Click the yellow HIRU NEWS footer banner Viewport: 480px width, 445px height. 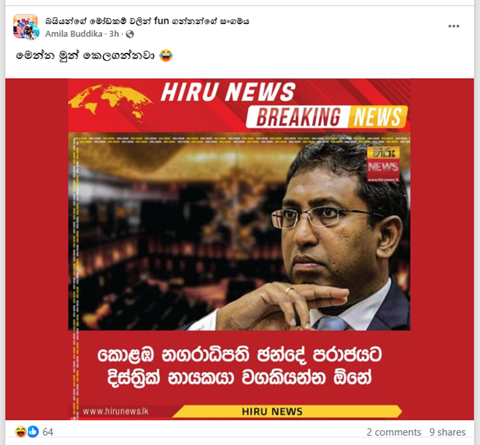click(287, 411)
